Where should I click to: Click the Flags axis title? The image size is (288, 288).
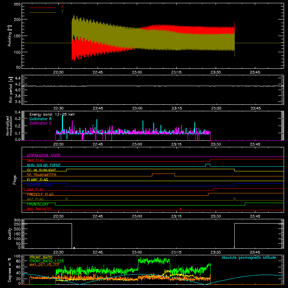14,180
